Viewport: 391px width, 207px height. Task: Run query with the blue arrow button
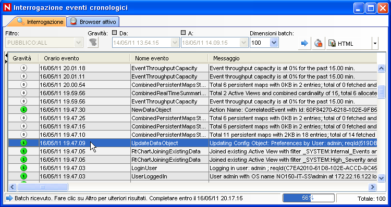click(x=304, y=43)
